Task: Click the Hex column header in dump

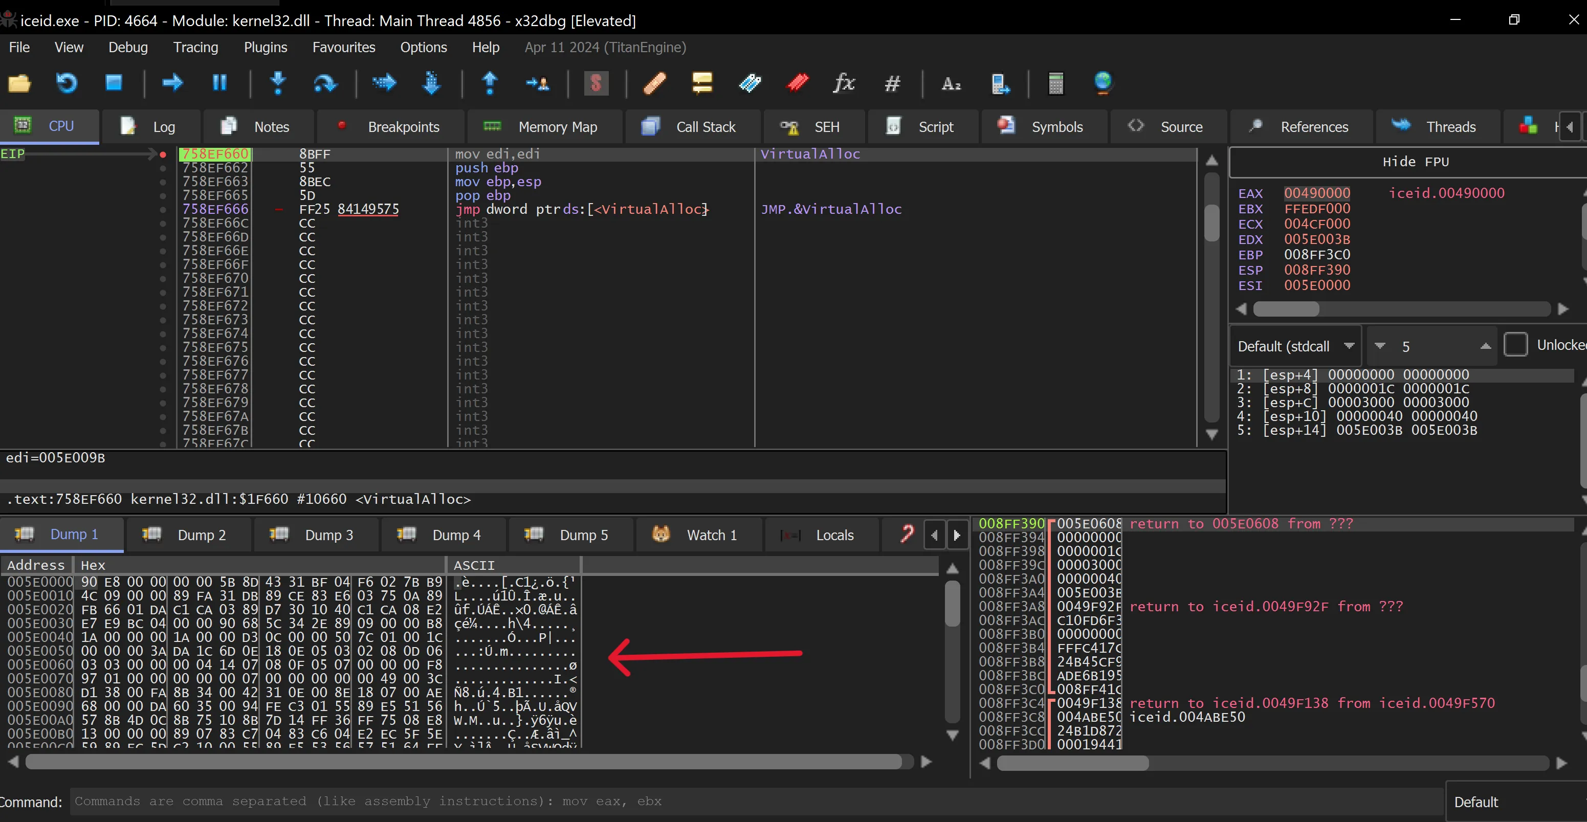Action: tap(259, 565)
